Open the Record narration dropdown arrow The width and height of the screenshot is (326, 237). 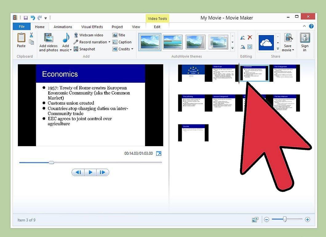(x=109, y=42)
